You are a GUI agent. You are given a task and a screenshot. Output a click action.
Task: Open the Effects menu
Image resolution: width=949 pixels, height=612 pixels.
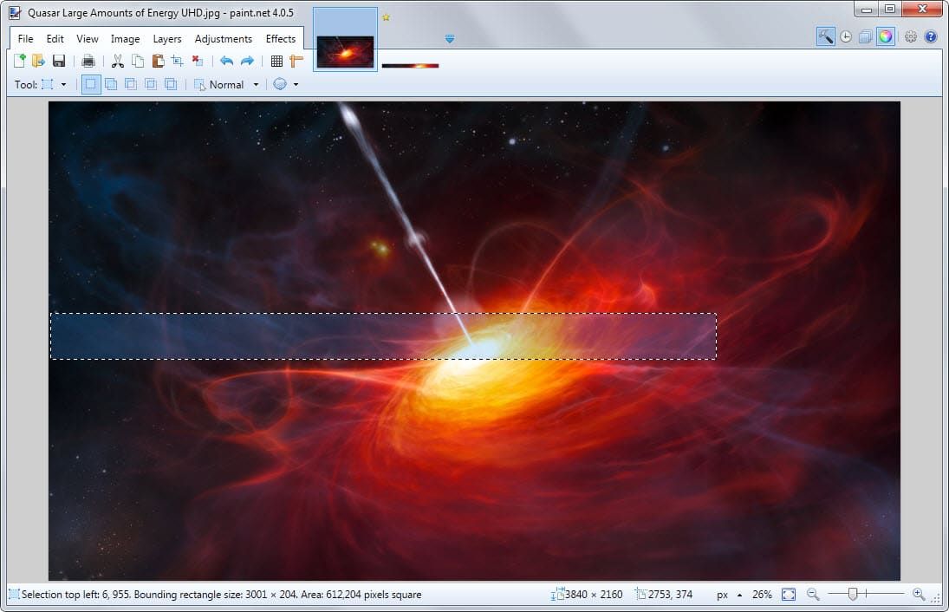point(281,39)
